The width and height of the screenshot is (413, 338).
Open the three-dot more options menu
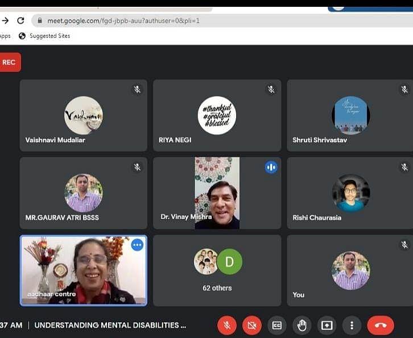pyautogui.click(x=352, y=326)
